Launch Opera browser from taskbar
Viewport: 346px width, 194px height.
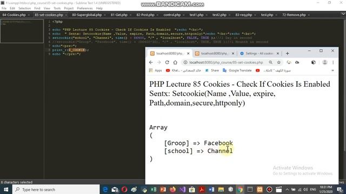pos(124,189)
